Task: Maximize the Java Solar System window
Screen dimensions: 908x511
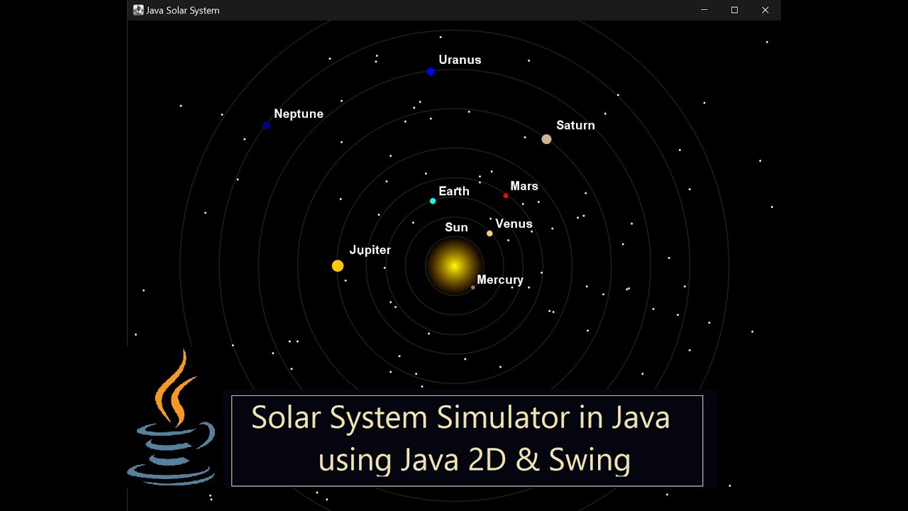Action: 734,10
